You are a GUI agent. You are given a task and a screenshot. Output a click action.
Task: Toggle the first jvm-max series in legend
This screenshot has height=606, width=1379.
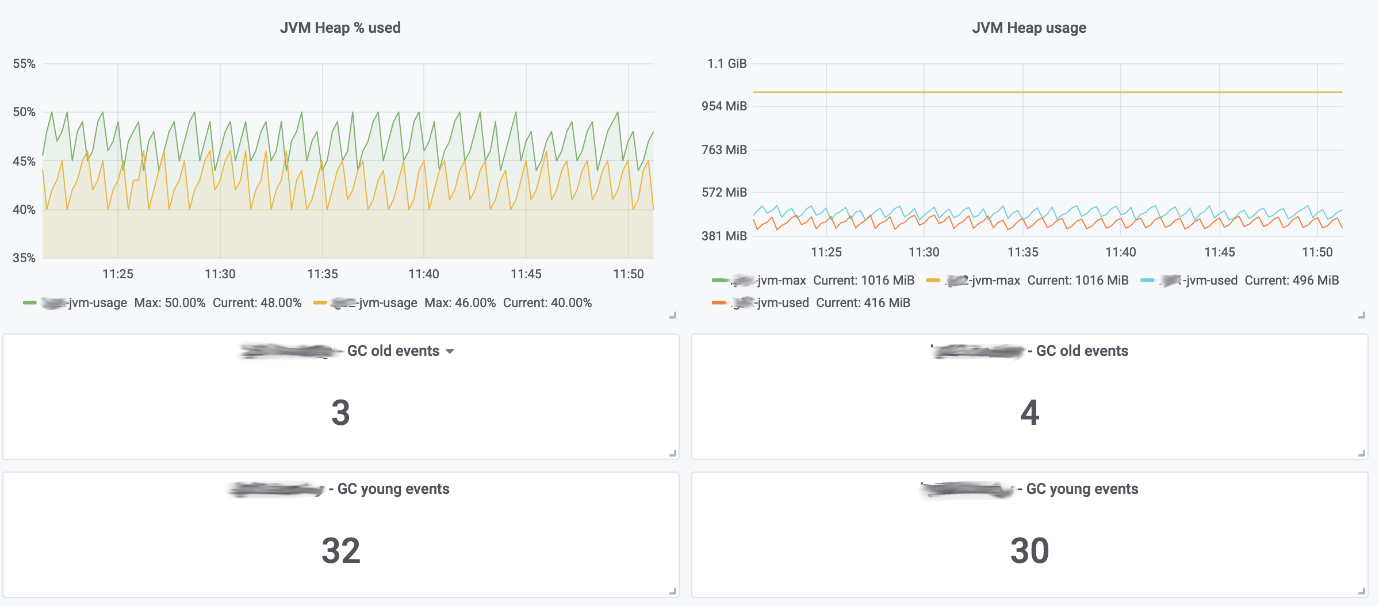pyautogui.click(x=768, y=280)
